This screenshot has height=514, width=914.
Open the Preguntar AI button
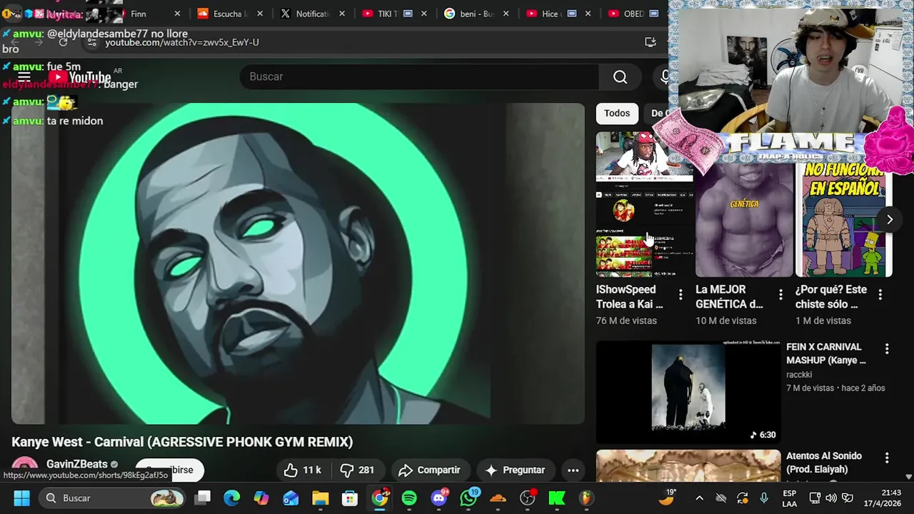[515, 470]
